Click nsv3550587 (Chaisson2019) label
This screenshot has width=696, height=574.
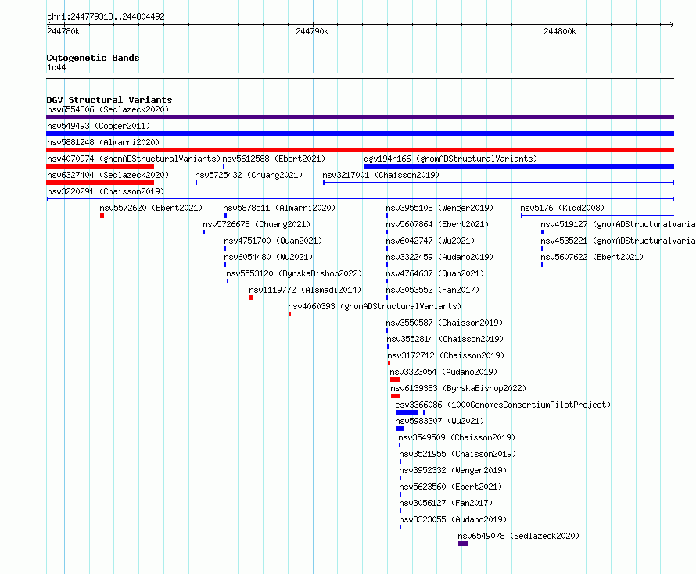click(x=444, y=323)
